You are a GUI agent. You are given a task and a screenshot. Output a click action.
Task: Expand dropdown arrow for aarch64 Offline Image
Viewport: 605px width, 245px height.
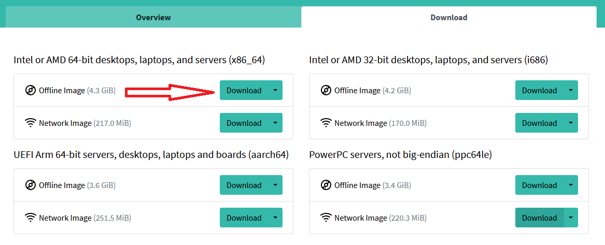pyautogui.click(x=275, y=185)
